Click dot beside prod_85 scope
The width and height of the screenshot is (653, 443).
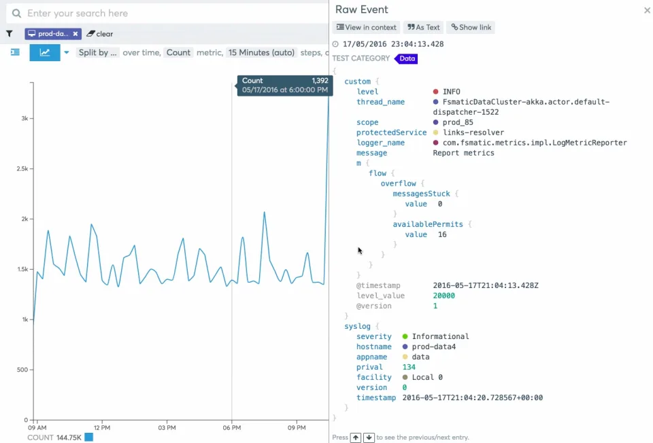435,122
